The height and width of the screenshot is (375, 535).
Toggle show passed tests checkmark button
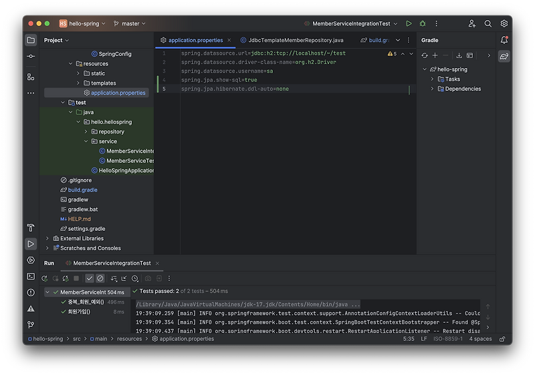click(90, 278)
